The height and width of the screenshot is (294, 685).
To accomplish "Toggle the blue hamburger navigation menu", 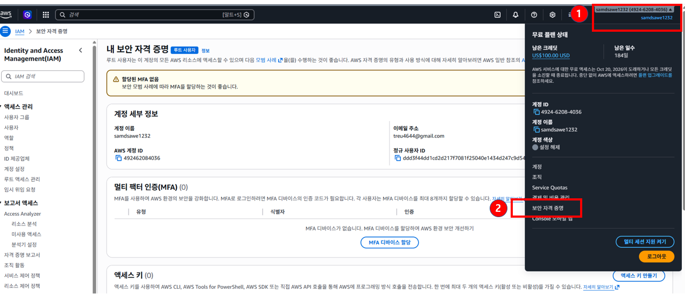I will [x=5, y=31].
